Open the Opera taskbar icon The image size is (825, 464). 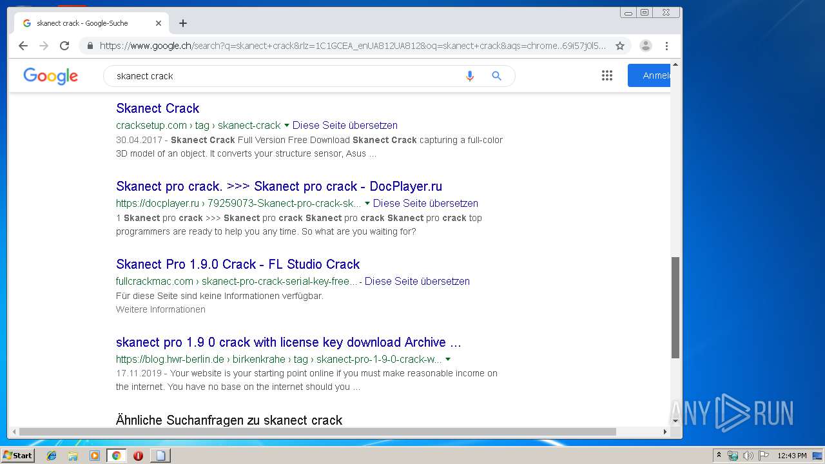pyautogui.click(x=138, y=456)
